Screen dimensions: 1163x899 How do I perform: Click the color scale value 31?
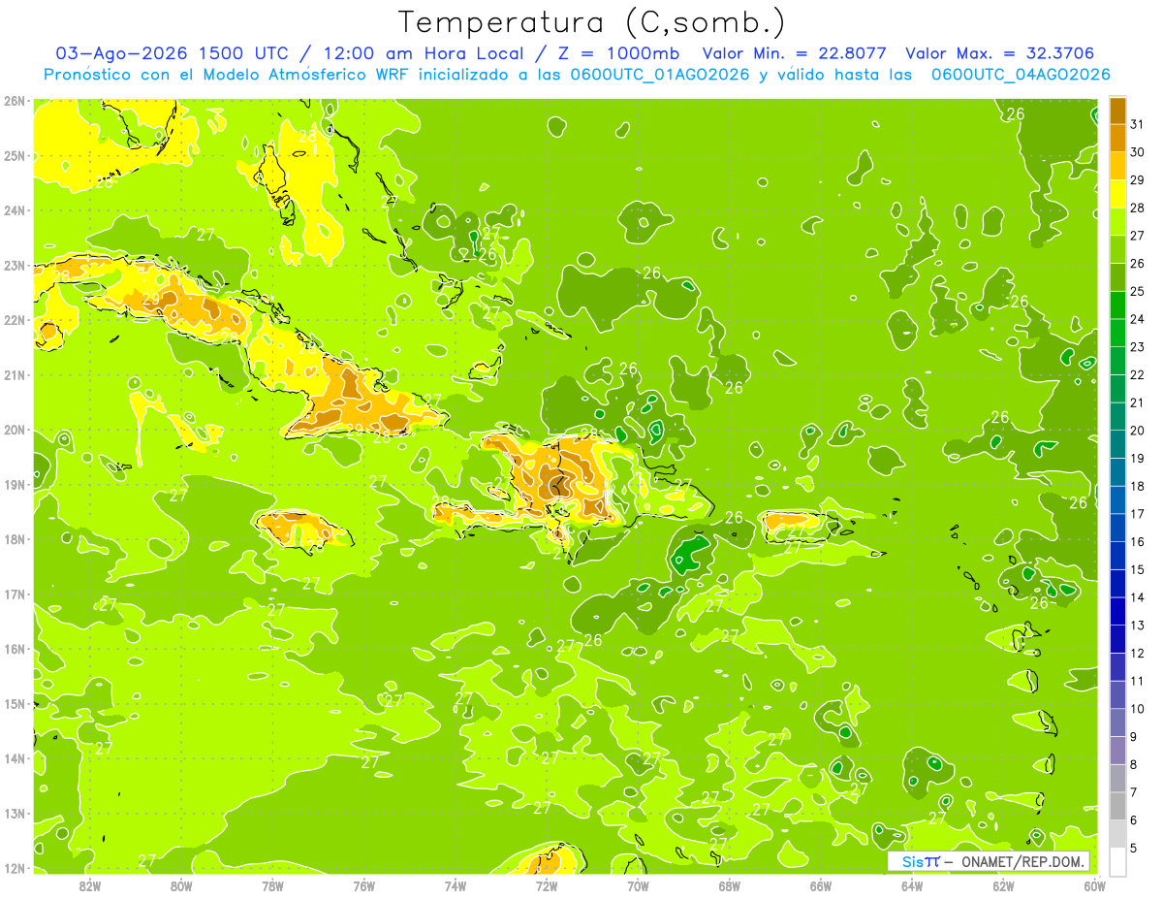[x=1138, y=124]
